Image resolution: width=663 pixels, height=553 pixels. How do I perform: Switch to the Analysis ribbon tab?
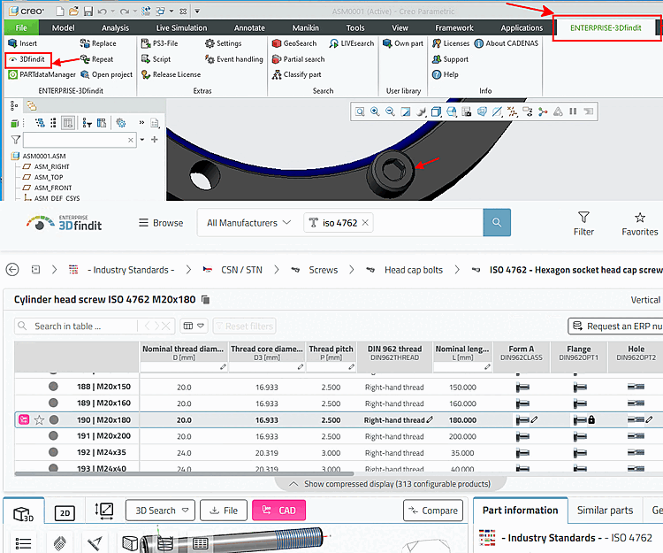115,28
